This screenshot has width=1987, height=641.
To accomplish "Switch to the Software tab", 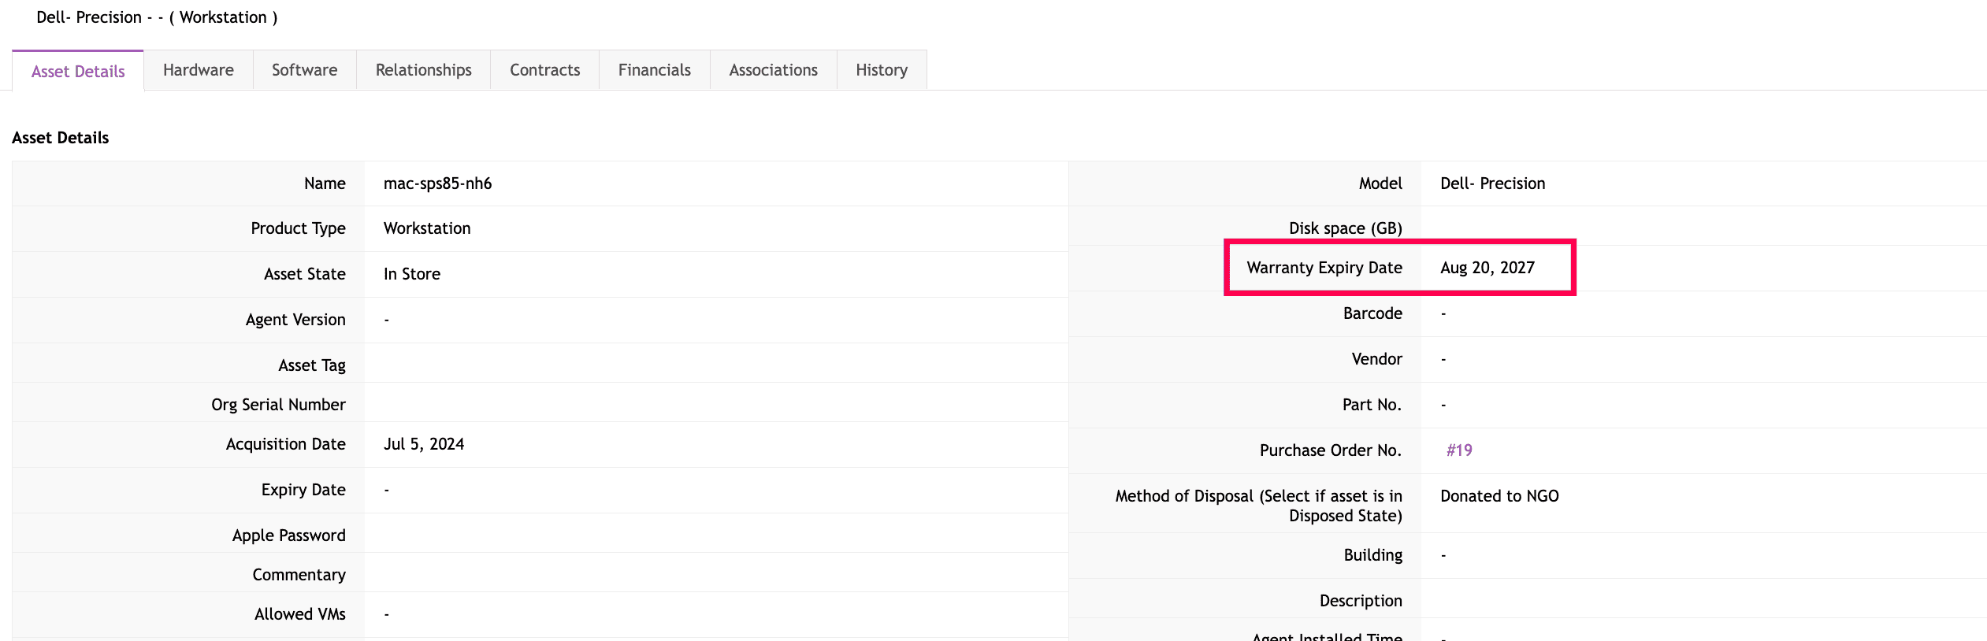I will pyautogui.click(x=304, y=70).
